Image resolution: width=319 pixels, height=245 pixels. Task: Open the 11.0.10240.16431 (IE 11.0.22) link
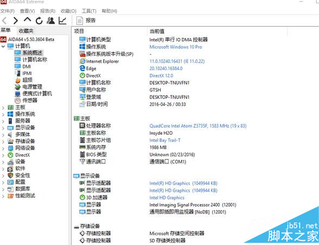pyautogui.click(x=177, y=61)
